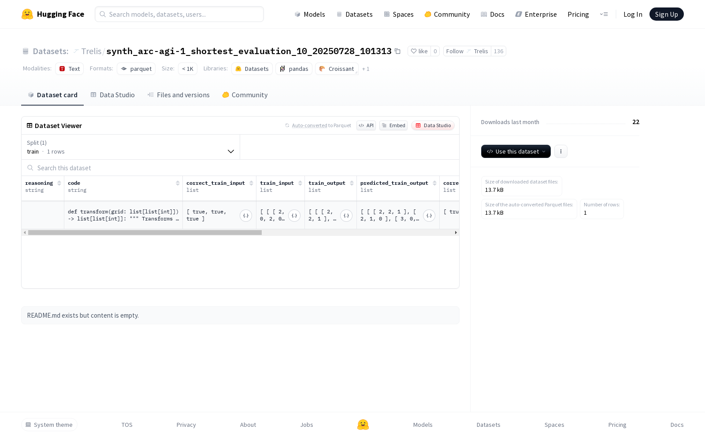Expand the train_output cell JSON icon
705x440 pixels.
pos(346,216)
